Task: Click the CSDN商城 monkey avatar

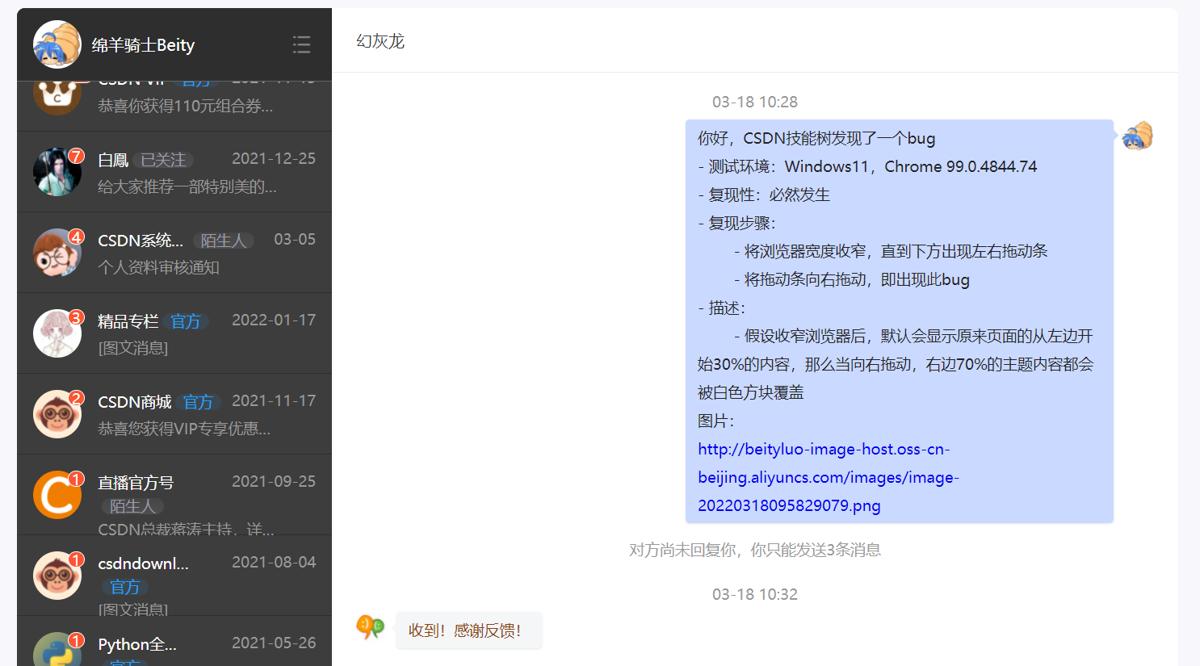Action: (x=57, y=414)
